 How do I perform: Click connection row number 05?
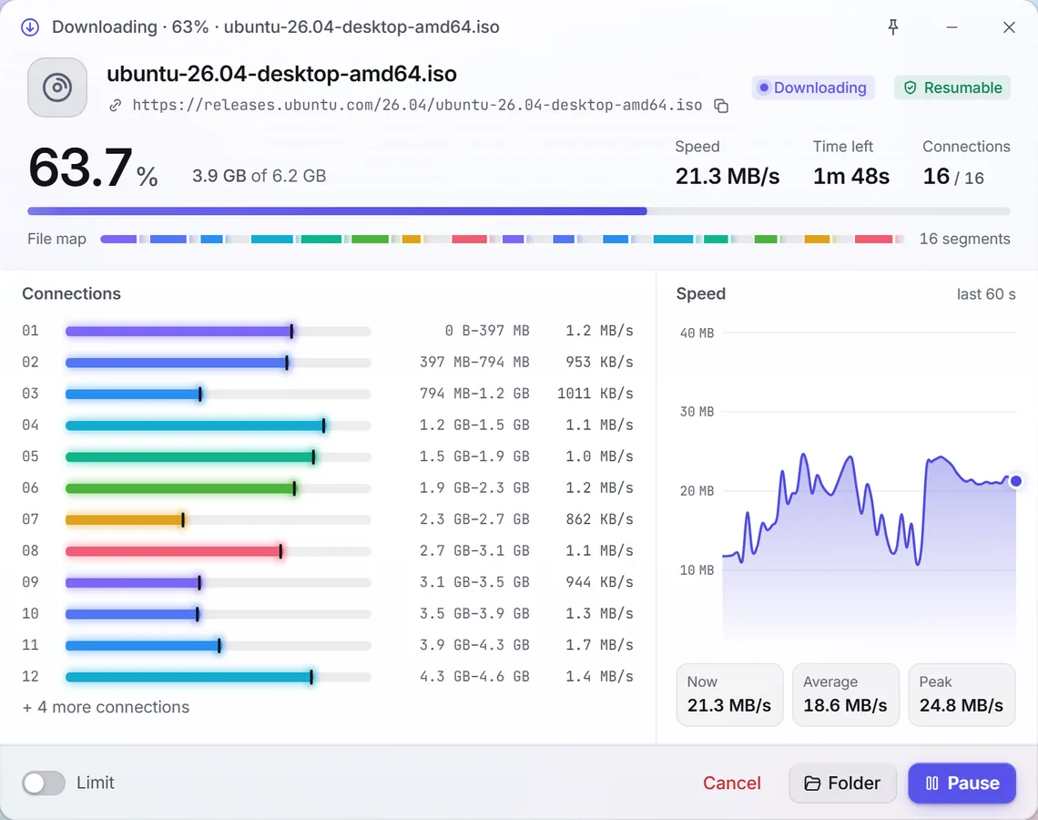pyautogui.click(x=30, y=456)
